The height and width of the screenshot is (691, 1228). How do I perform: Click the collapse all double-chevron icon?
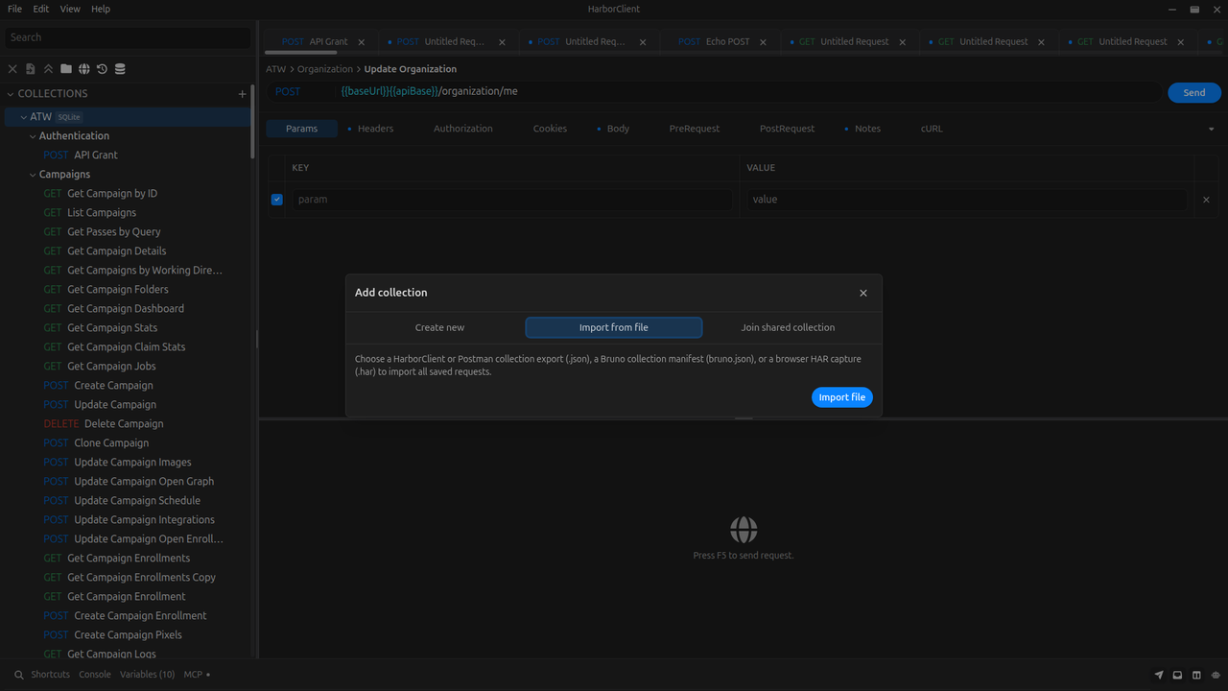[x=48, y=69]
